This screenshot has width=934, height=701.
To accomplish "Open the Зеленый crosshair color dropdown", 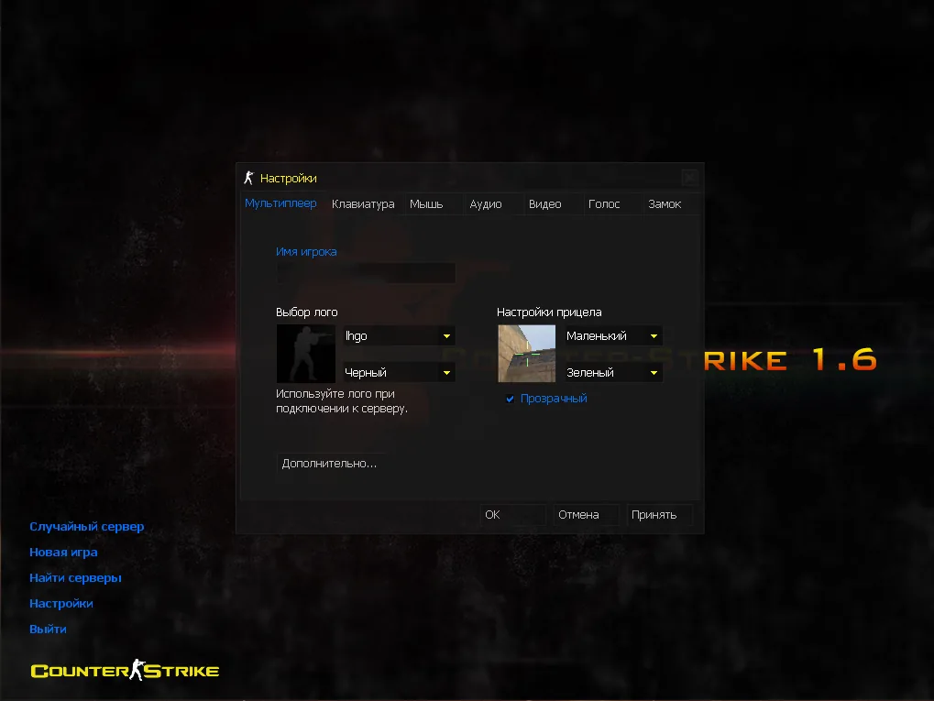I will 613,373.
